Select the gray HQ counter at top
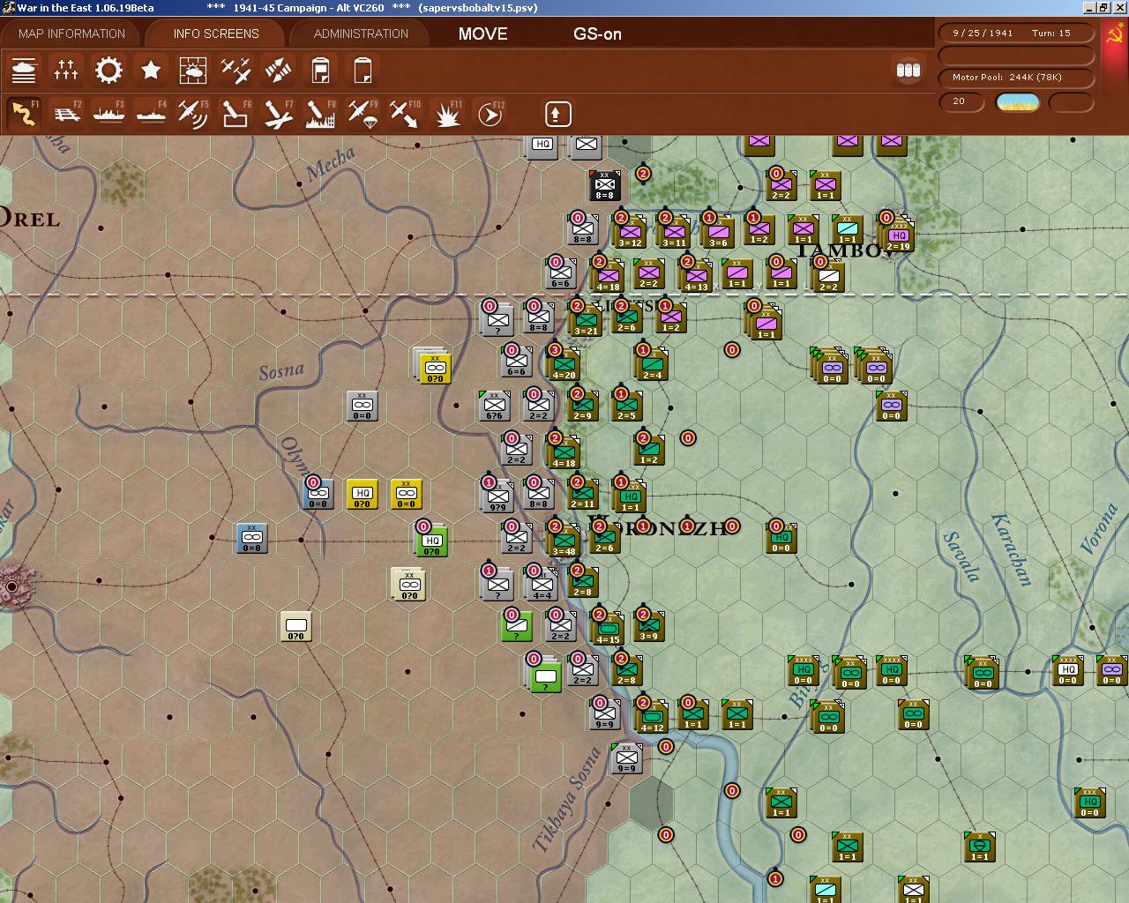1129x903 pixels. [542, 145]
